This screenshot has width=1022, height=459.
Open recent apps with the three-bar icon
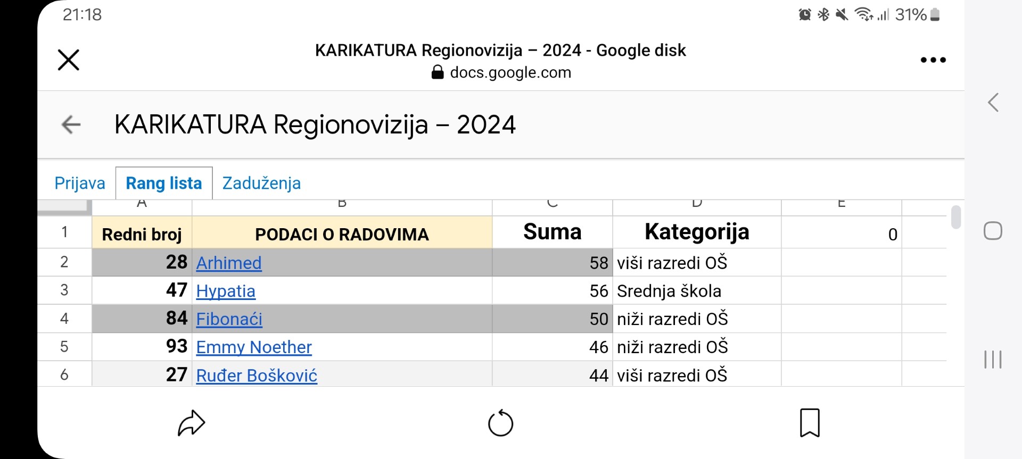tap(993, 360)
